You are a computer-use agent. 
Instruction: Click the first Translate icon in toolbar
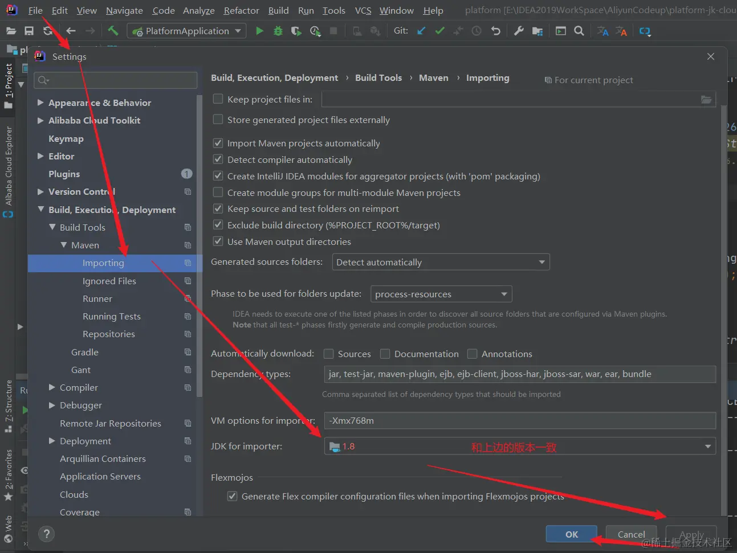602,31
